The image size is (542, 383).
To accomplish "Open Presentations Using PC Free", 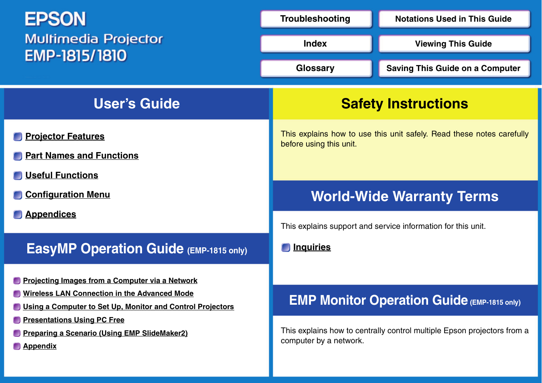I will (74, 320).
